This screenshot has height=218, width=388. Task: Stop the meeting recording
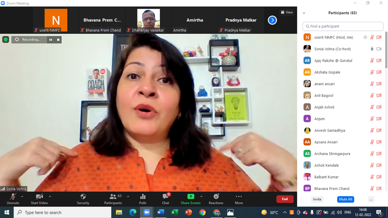pyautogui.click(x=58, y=40)
